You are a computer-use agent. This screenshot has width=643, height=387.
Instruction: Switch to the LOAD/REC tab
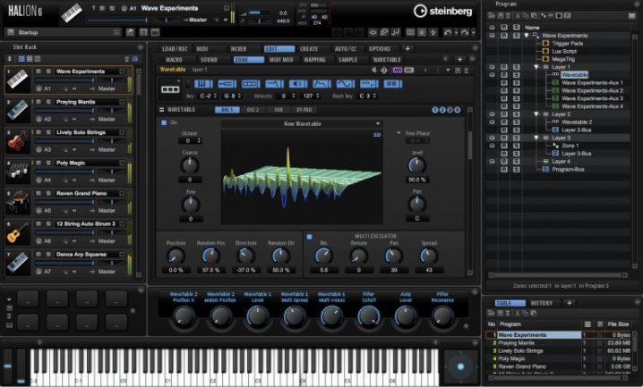[x=175, y=49]
